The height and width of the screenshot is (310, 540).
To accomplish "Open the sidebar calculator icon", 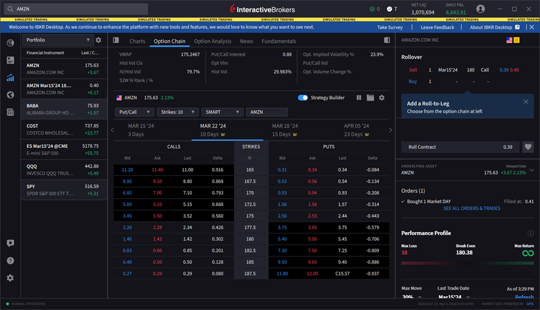I will (x=10, y=112).
